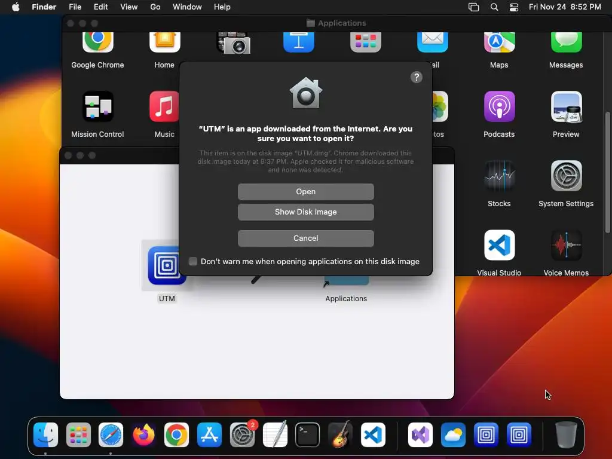
Task: Open VS Code from the Dock
Action: (x=373, y=435)
